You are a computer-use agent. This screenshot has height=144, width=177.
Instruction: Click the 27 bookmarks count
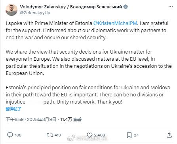[136, 135]
